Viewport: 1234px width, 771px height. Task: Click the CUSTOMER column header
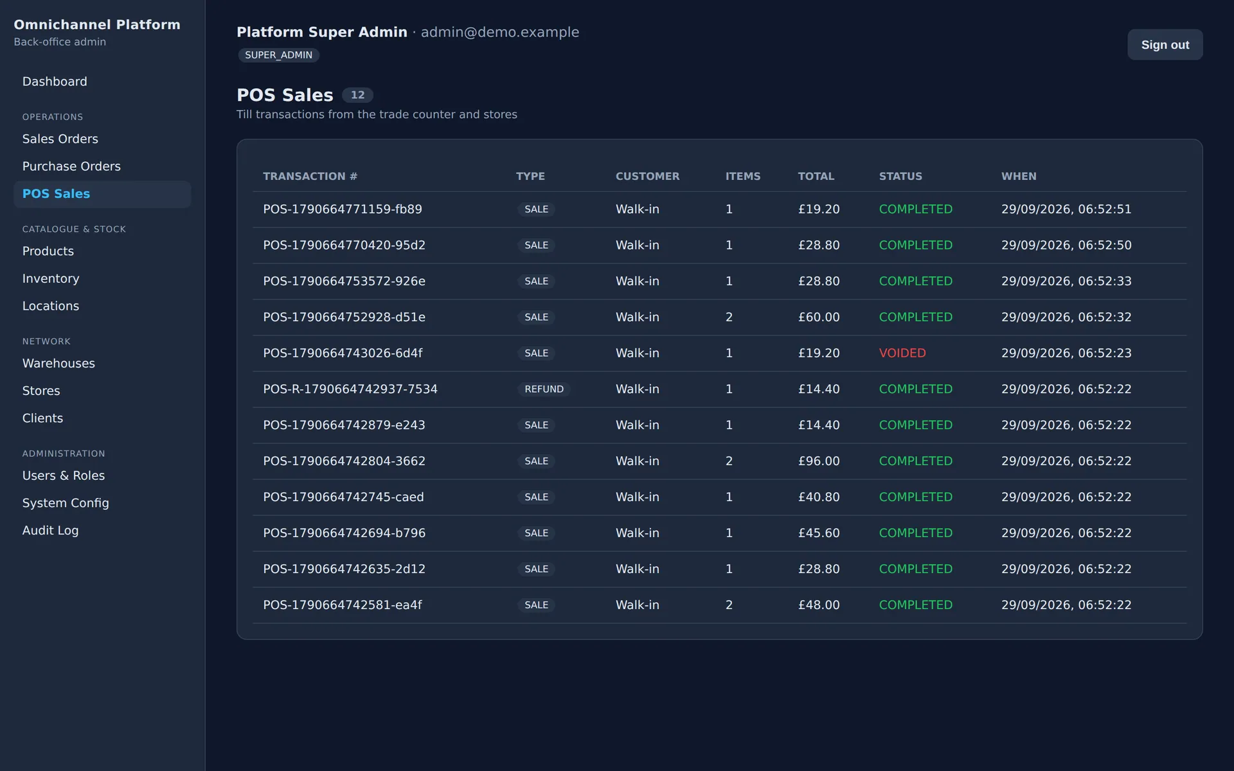click(x=647, y=176)
